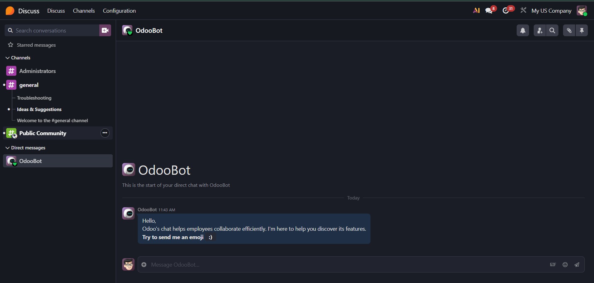Image resolution: width=594 pixels, height=283 pixels.
Task: Click the Today date separator
Action: tap(353, 198)
